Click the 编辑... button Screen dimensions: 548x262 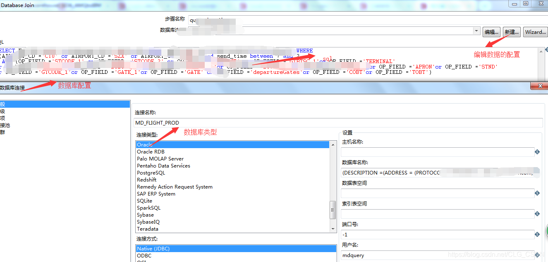click(x=492, y=32)
